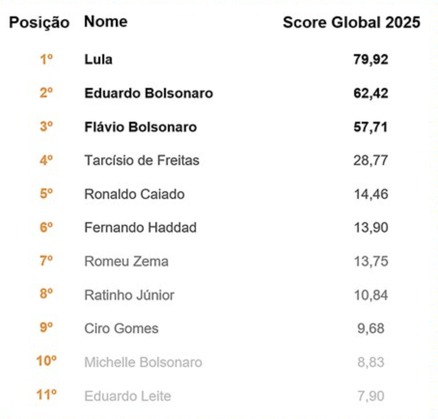Click the Posição column header
438x419 pixels.
coord(39,22)
